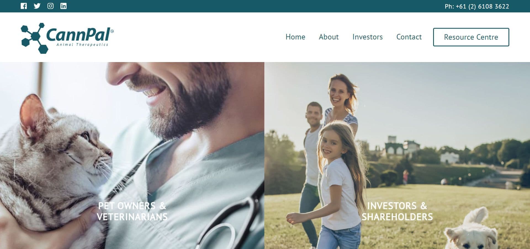The width and height of the screenshot is (530, 249).
Task: Click the Resource Centre button
Action: [x=471, y=37]
